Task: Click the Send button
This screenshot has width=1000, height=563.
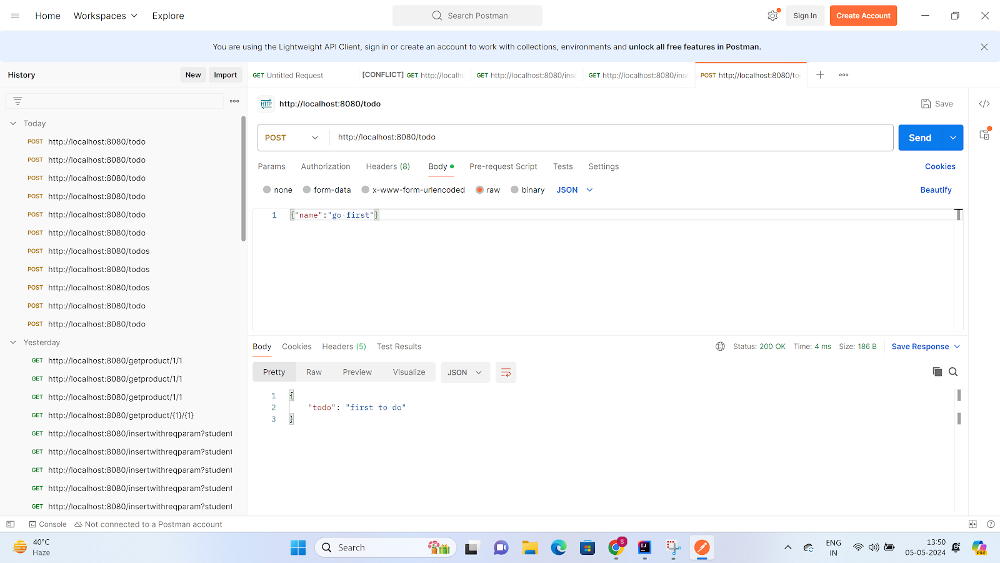Action: [920, 138]
